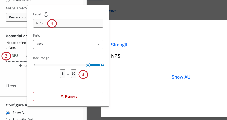Click the filter link above the widget
227x120 pixels.
pyautogui.click(x=112, y=11)
